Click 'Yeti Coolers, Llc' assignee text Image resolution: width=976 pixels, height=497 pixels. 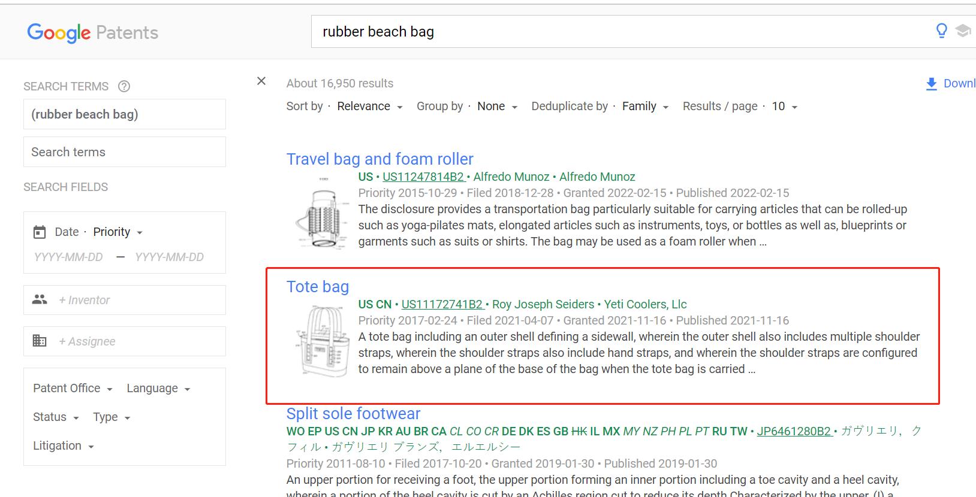tap(645, 304)
